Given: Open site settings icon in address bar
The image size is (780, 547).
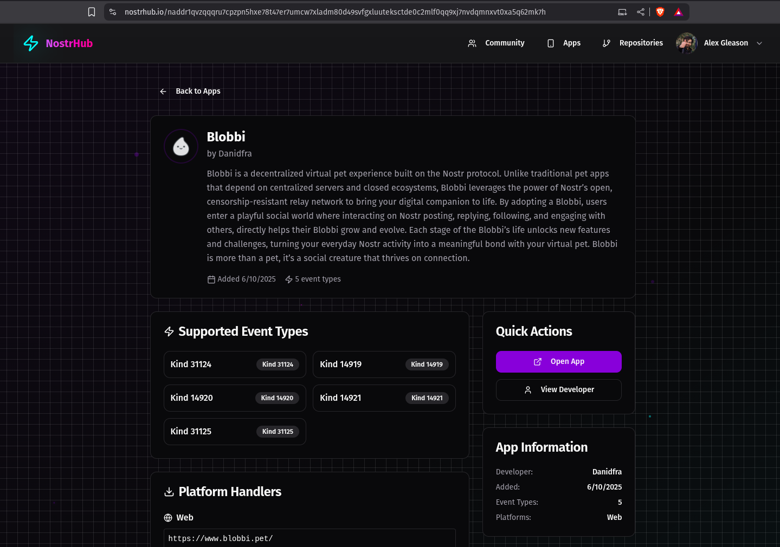Looking at the screenshot, I should [113, 12].
